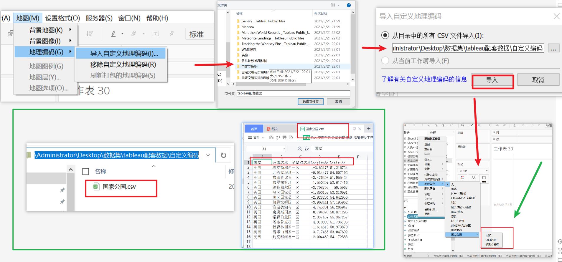Click the zoom magnifier icon beside fx
Screen dimensions: 562x262
[300, 149]
